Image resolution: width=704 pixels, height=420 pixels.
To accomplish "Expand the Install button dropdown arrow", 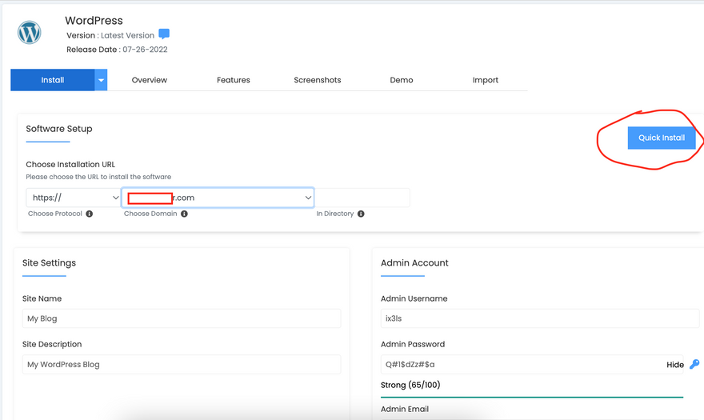I will click(101, 80).
